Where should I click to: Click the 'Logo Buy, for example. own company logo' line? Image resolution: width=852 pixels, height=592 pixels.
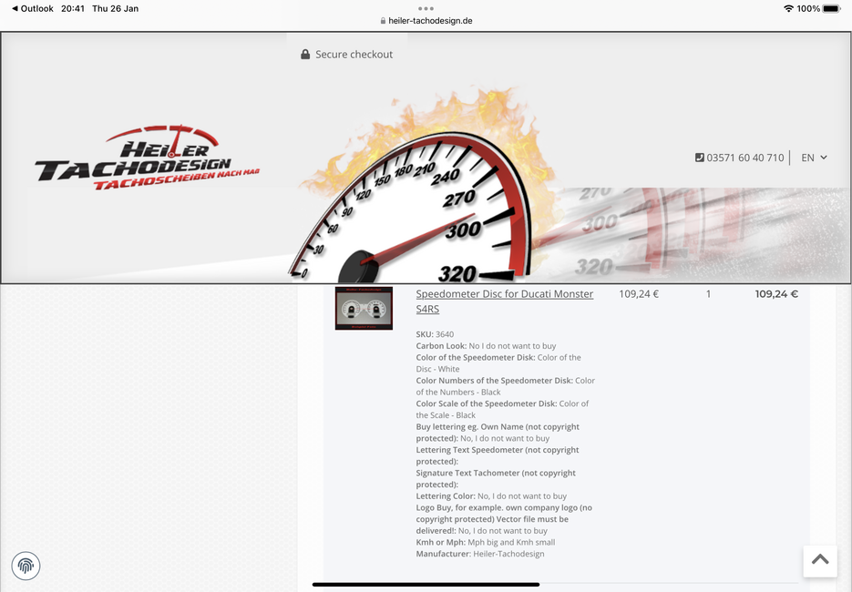504,518
